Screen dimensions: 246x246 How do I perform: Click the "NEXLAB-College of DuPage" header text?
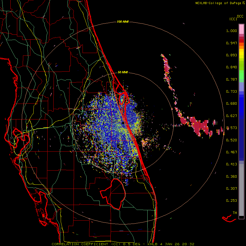click(x=218, y=3)
